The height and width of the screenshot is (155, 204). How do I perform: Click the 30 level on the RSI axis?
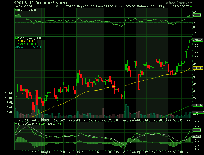[x=195, y=27]
